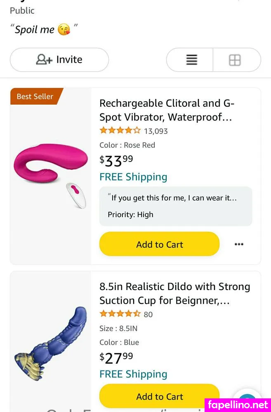Switch to grid view layout
The height and width of the screenshot is (412, 271).
point(235,60)
